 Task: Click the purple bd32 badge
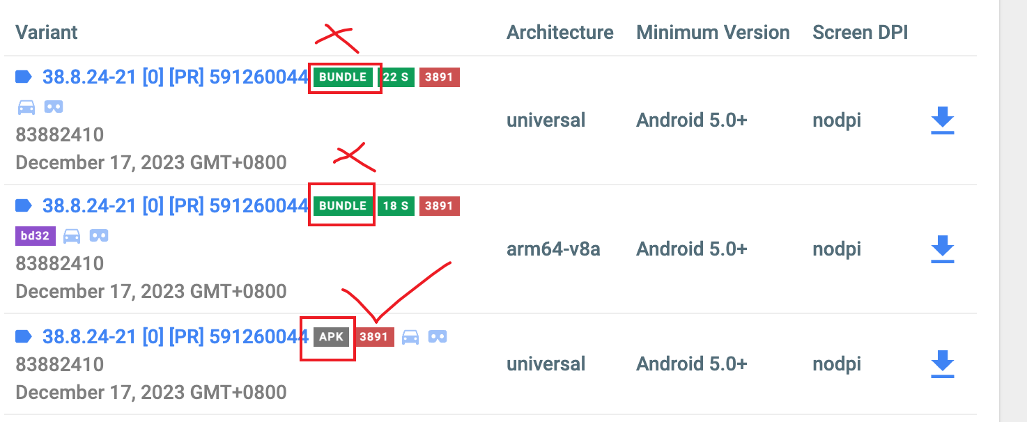coord(36,236)
